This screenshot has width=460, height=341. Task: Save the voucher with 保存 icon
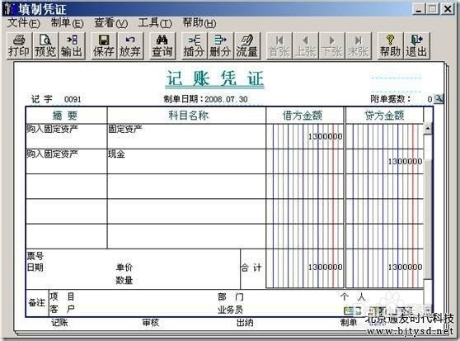tap(104, 46)
